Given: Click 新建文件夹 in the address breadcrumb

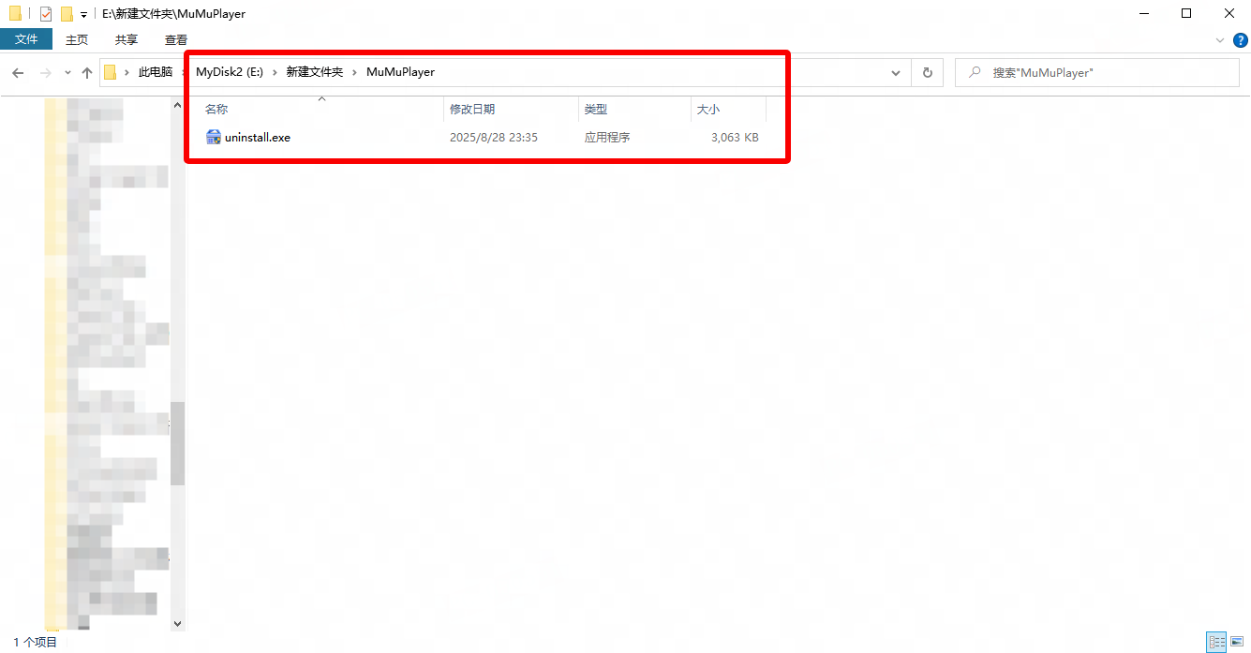Looking at the screenshot, I should coord(314,72).
